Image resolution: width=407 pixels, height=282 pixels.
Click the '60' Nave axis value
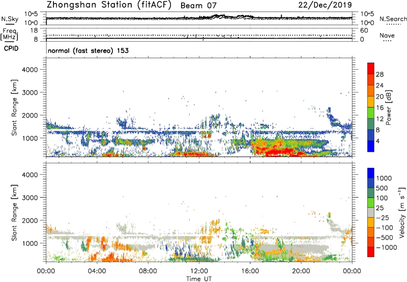tap(364, 31)
